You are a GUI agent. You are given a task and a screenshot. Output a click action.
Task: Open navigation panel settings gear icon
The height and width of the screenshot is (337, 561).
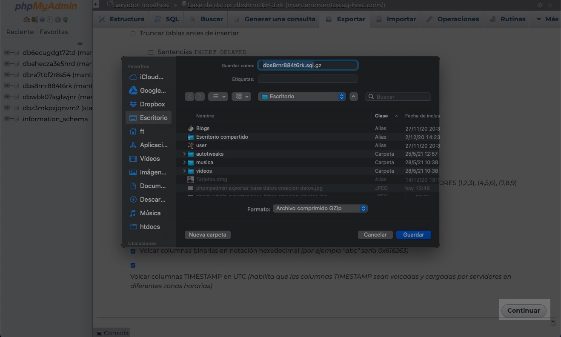(x=57, y=20)
